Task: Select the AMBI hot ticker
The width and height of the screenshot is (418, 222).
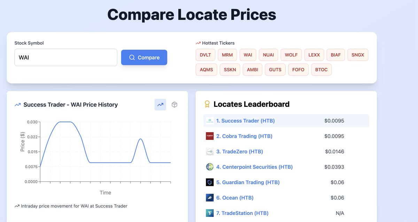Action: (253, 70)
